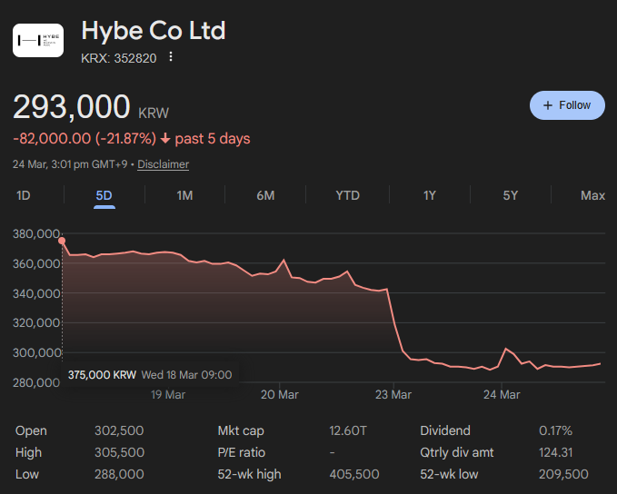Image resolution: width=617 pixels, height=494 pixels.
Task: Open the three-dot more options menu
Action: point(171,56)
